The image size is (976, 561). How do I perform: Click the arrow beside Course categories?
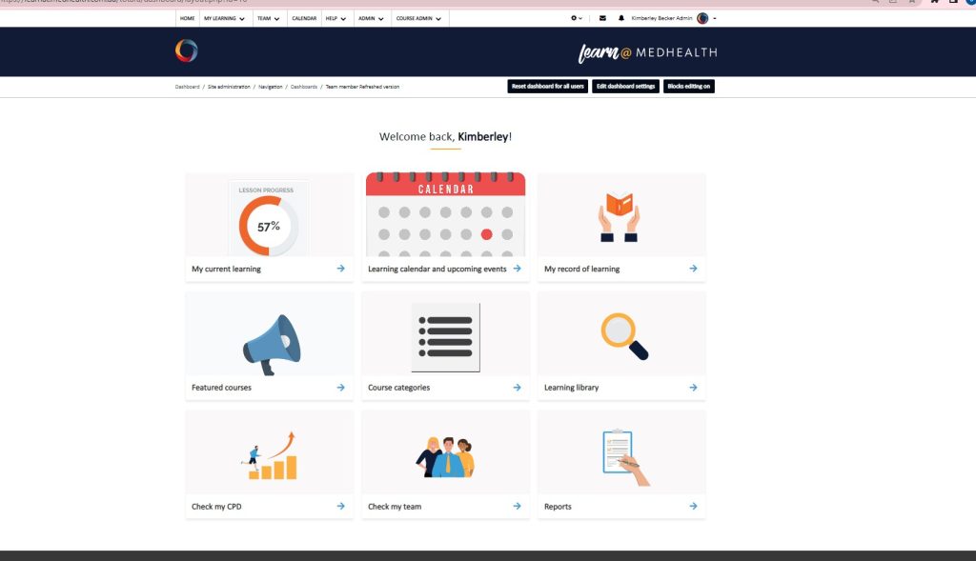[x=518, y=388]
